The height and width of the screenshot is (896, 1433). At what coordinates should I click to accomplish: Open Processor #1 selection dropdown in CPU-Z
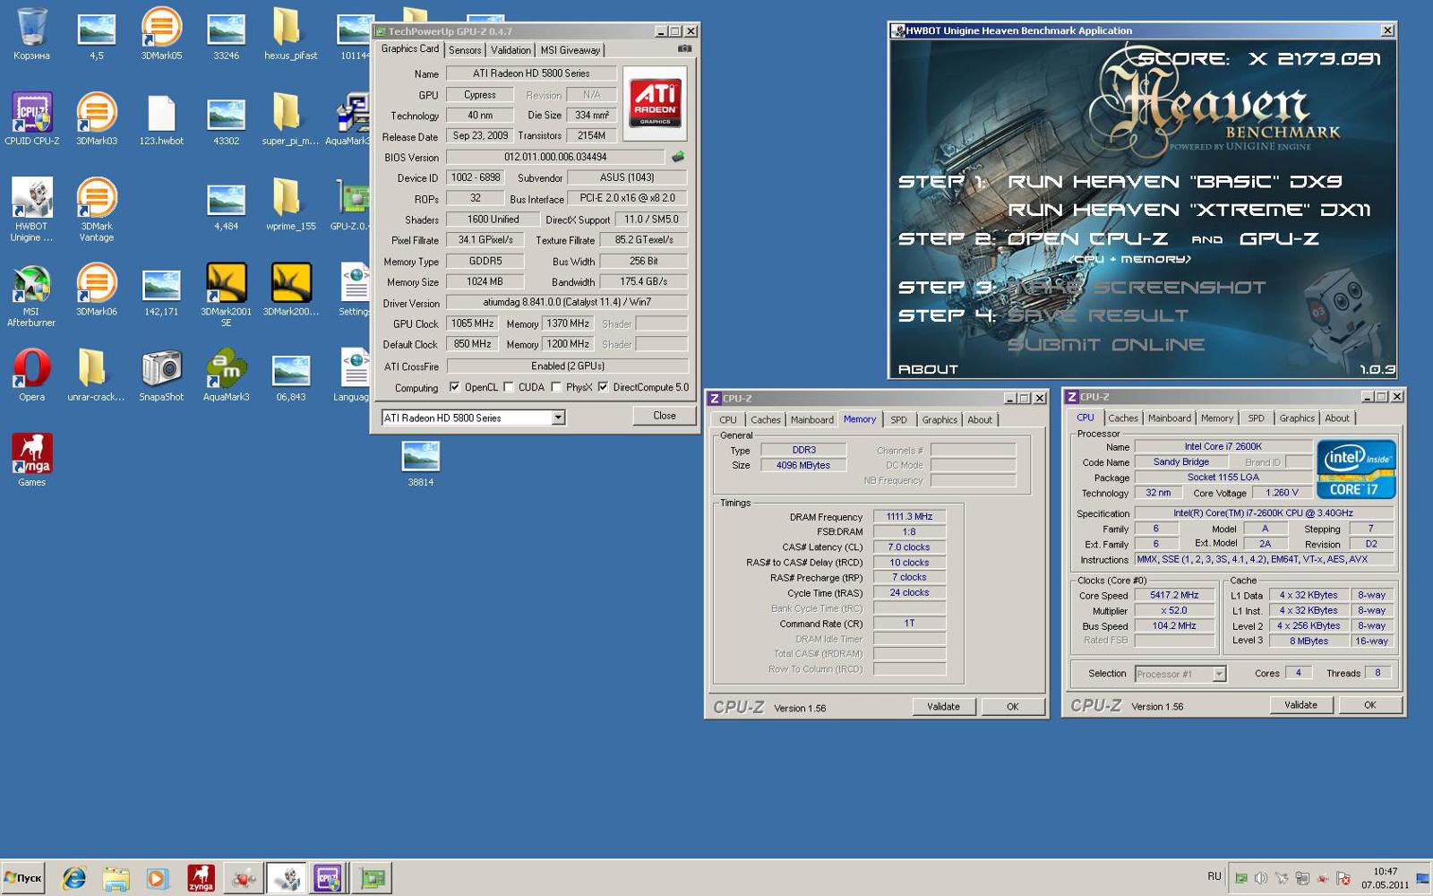coord(1180,674)
